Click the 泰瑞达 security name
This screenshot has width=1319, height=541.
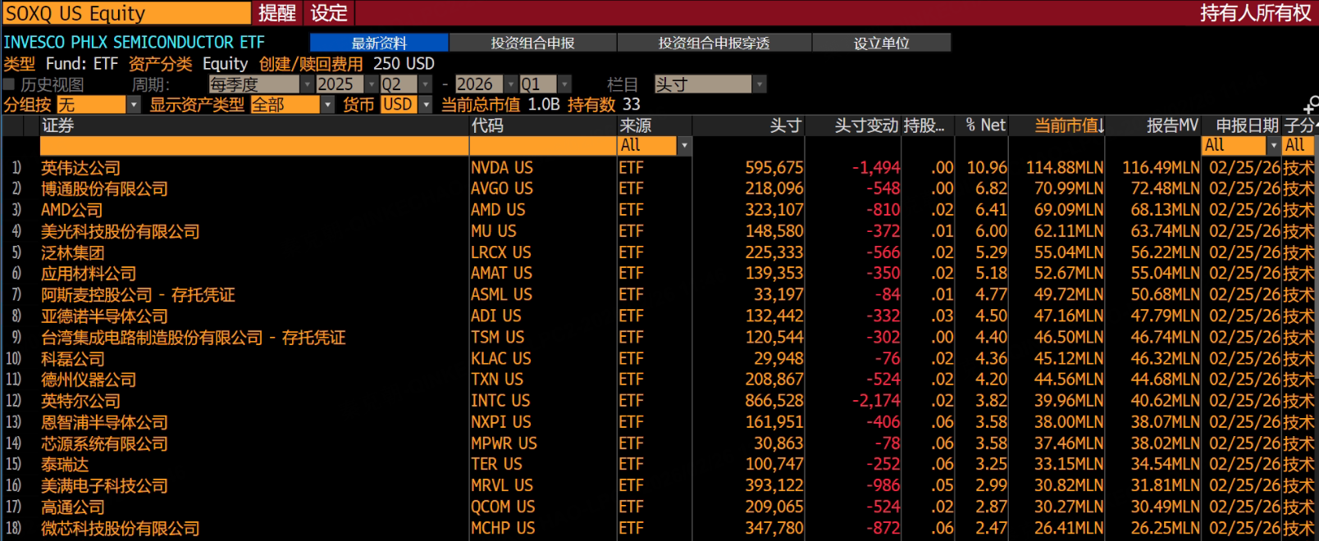pos(65,464)
